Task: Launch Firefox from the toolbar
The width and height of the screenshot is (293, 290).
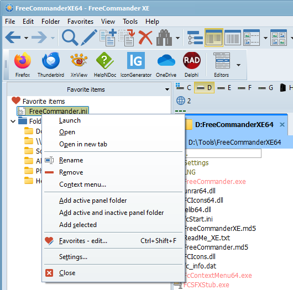Action: coord(23,65)
